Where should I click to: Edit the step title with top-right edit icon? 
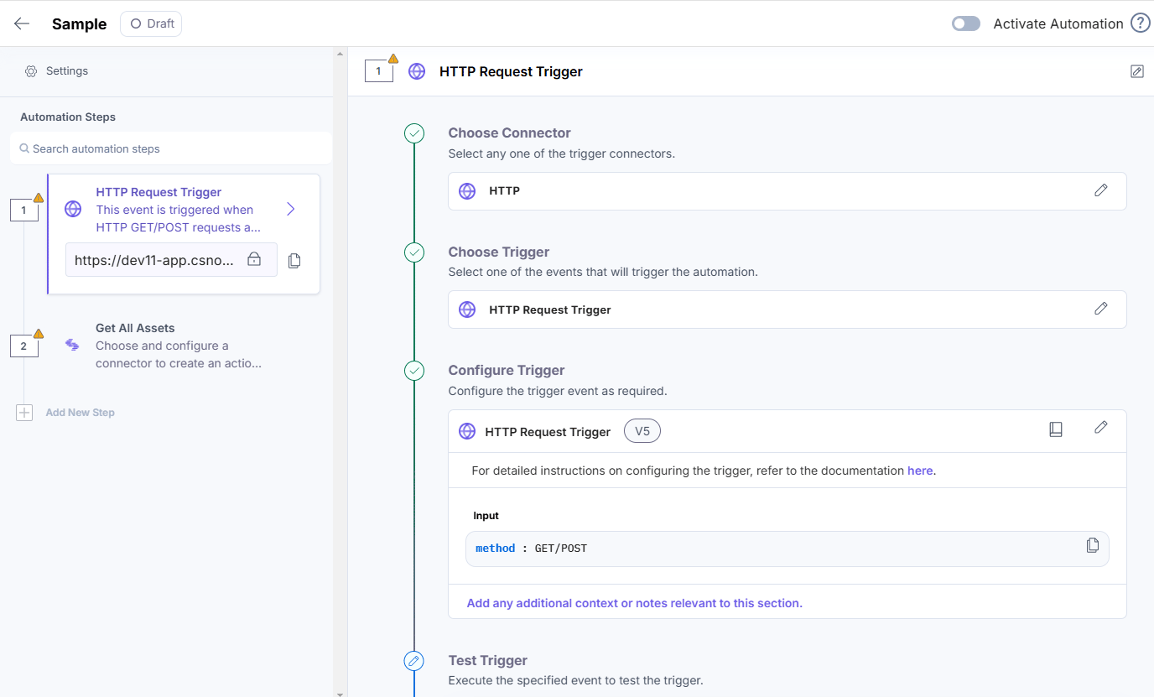[1137, 72]
